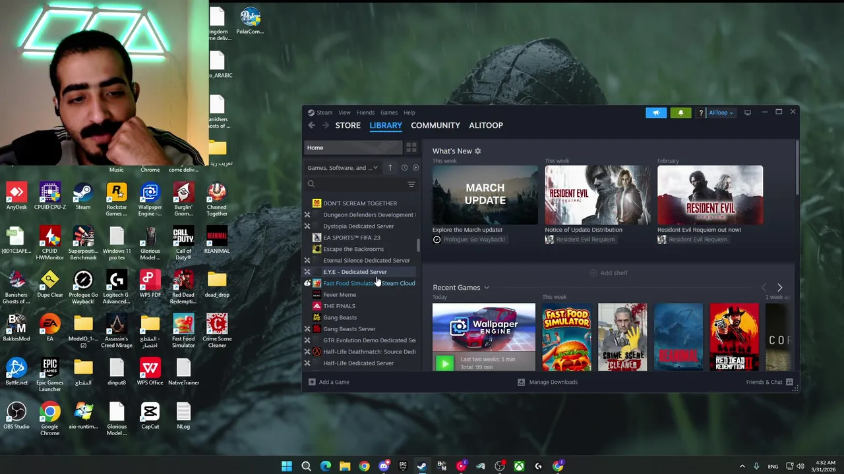Open the Windows Start menu

pos(287,466)
